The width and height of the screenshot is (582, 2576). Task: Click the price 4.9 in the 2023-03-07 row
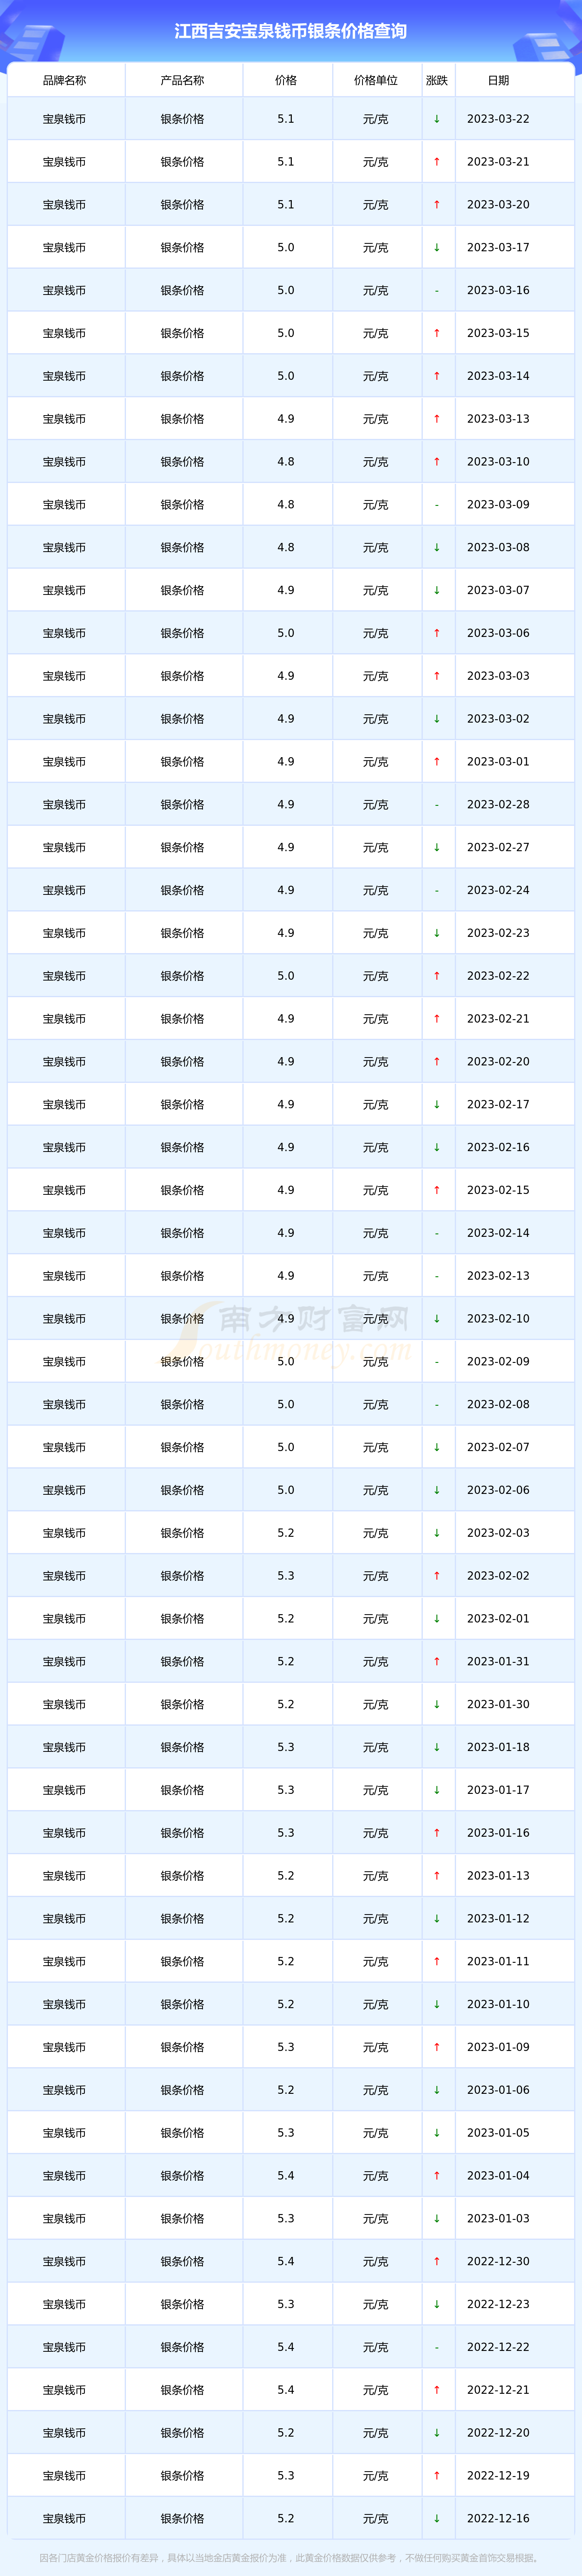[x=286, y=590]
